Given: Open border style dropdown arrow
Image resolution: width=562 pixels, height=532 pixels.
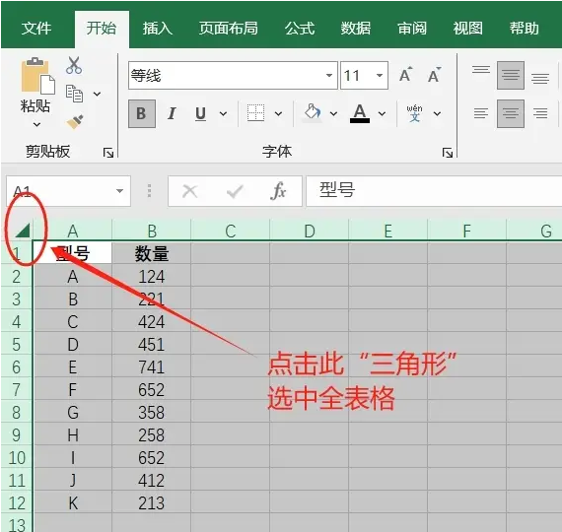Looking at the screenshot, I should point(278,114).
